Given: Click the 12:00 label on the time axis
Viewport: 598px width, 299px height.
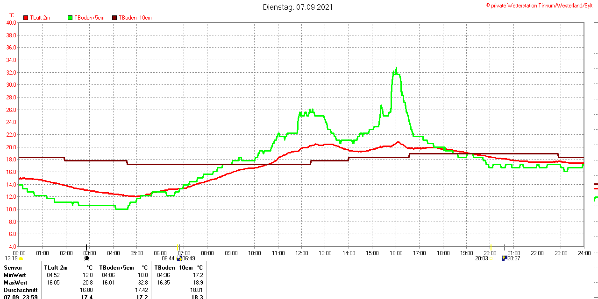Looking at the screenshot, I should click(x=301, y=253).
